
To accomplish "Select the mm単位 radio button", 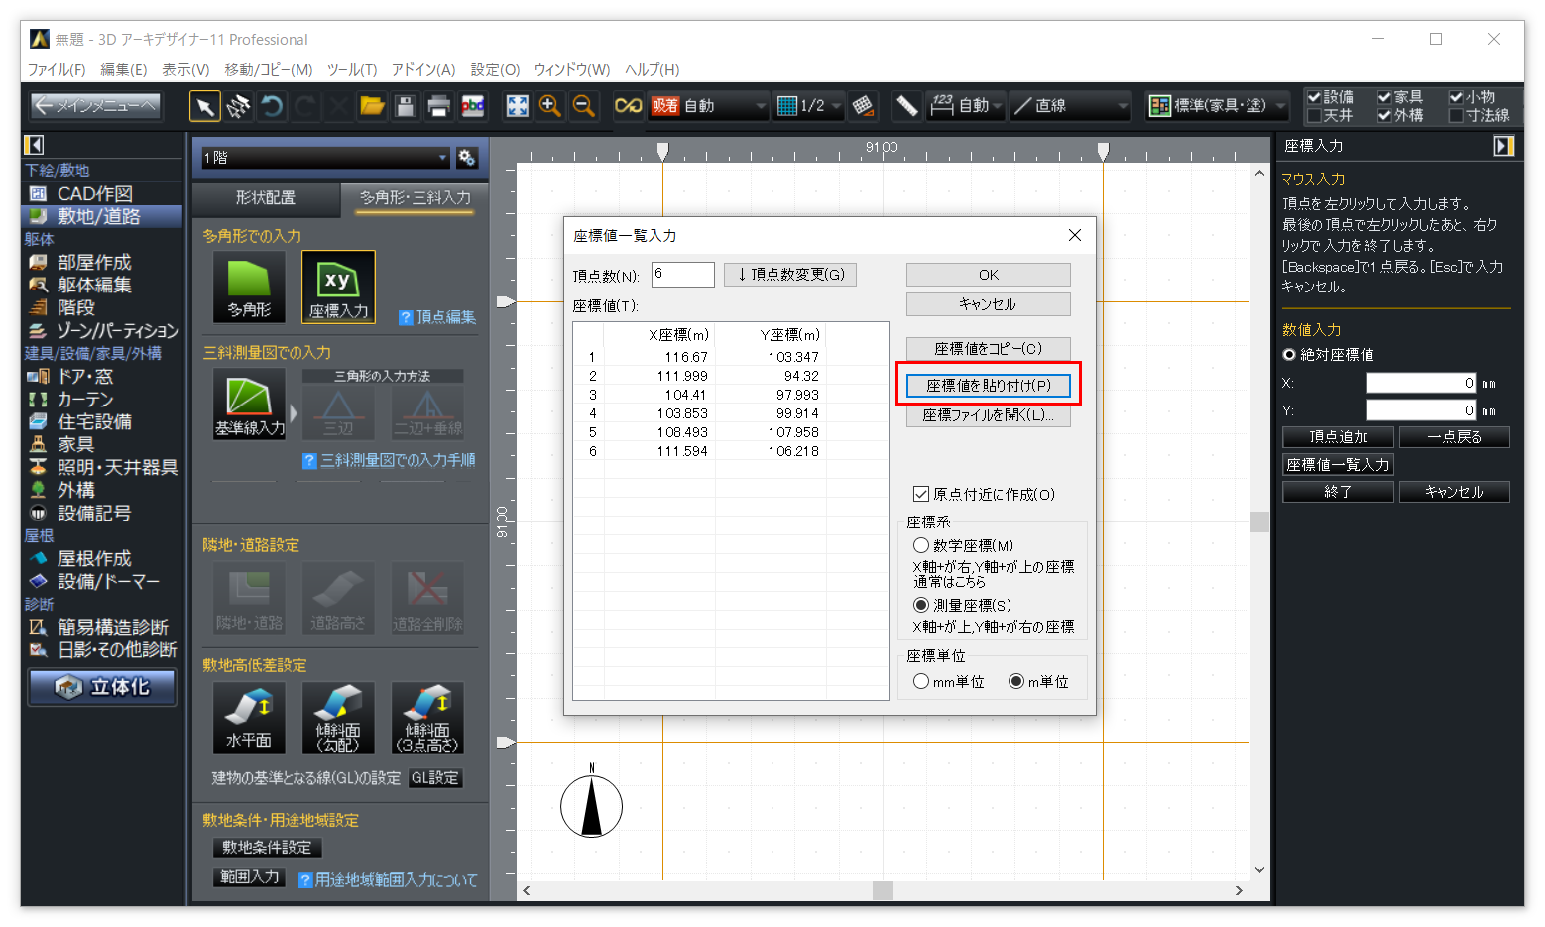I will pyautogui.click(x=921, y=681).
